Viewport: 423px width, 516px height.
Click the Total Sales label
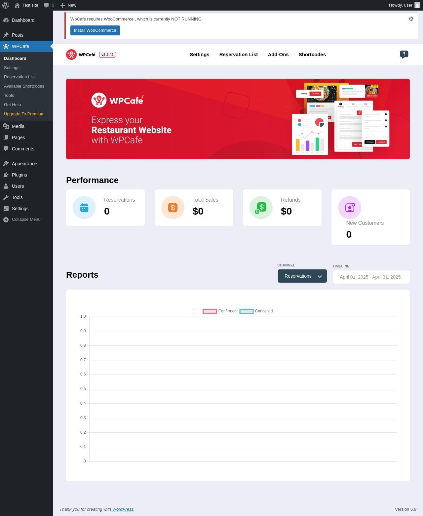pos(206,200)
